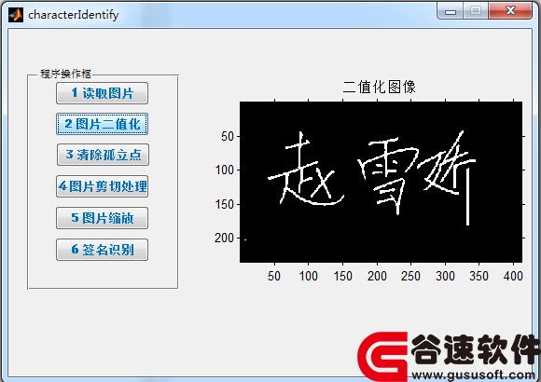Screen dimensions: 541x382
Task: Click the y-axis label '50'
Action: coord(228,136)
